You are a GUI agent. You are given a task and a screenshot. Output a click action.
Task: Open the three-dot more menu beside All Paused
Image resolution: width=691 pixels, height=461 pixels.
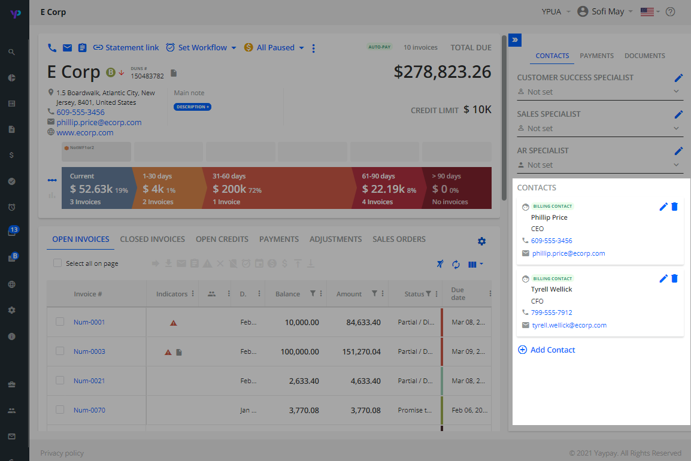point(313,48)
